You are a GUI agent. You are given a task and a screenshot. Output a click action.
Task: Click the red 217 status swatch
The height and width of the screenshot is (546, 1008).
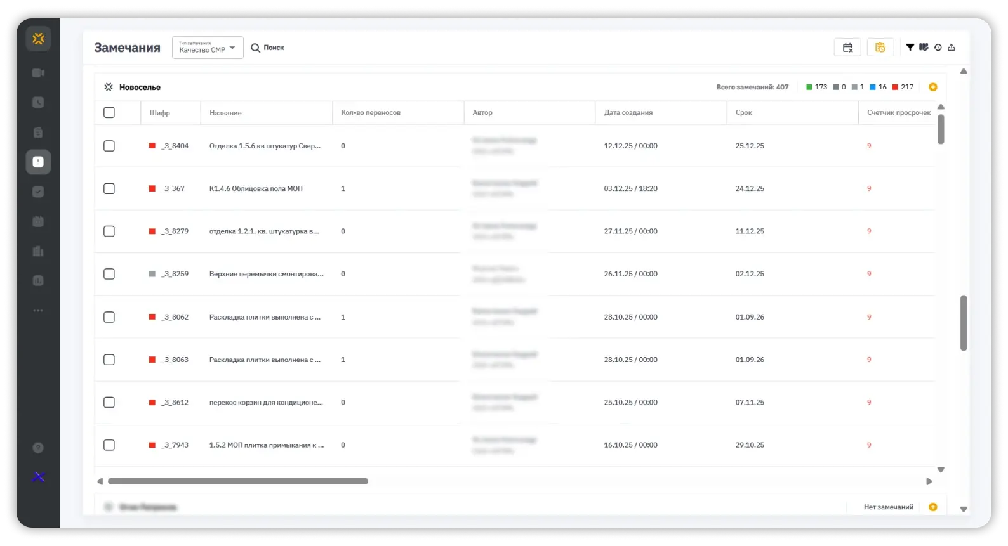click(895, 87)
